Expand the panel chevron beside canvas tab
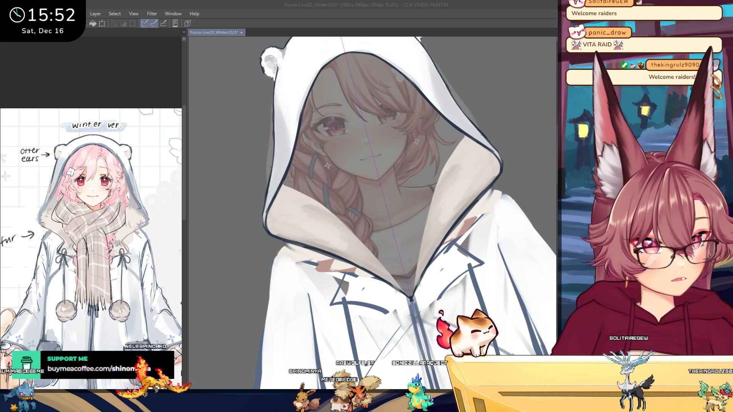733x412 pixels. click(x=184, y=32)
